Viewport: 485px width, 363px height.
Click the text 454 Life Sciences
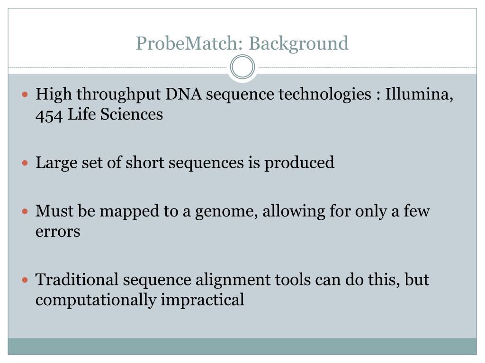coord(99,114)
